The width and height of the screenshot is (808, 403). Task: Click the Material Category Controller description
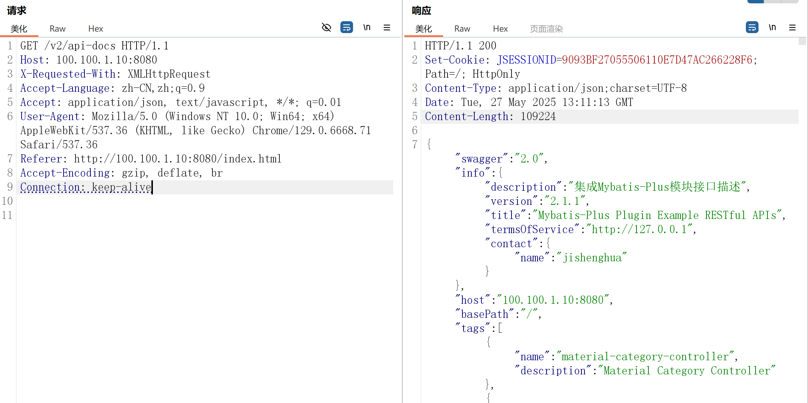click(687, 371)
